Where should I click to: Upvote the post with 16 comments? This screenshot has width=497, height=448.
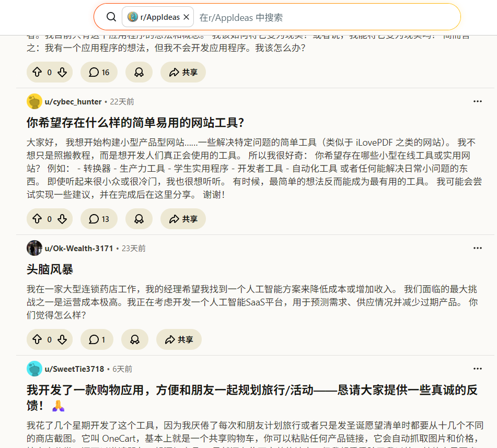[x=37, y=72]
